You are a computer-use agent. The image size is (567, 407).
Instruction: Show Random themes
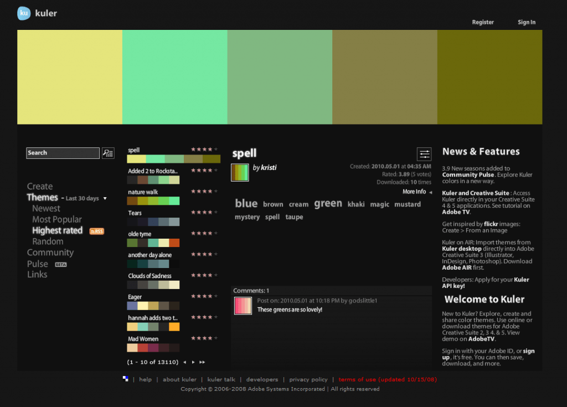coord(48,241)
